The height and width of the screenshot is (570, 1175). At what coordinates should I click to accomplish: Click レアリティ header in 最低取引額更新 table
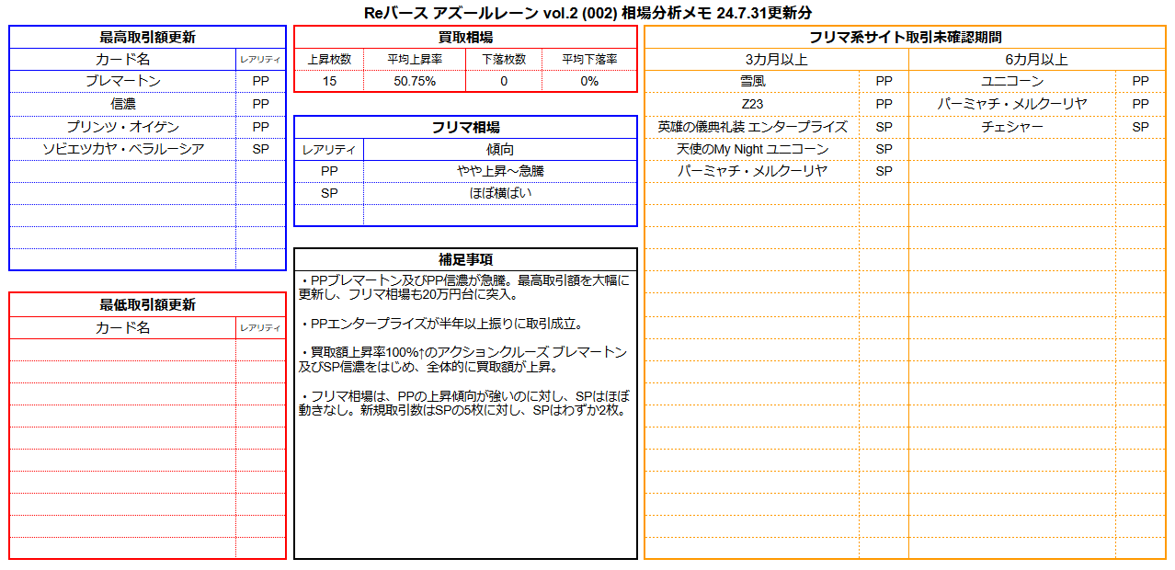coord(261,327)
